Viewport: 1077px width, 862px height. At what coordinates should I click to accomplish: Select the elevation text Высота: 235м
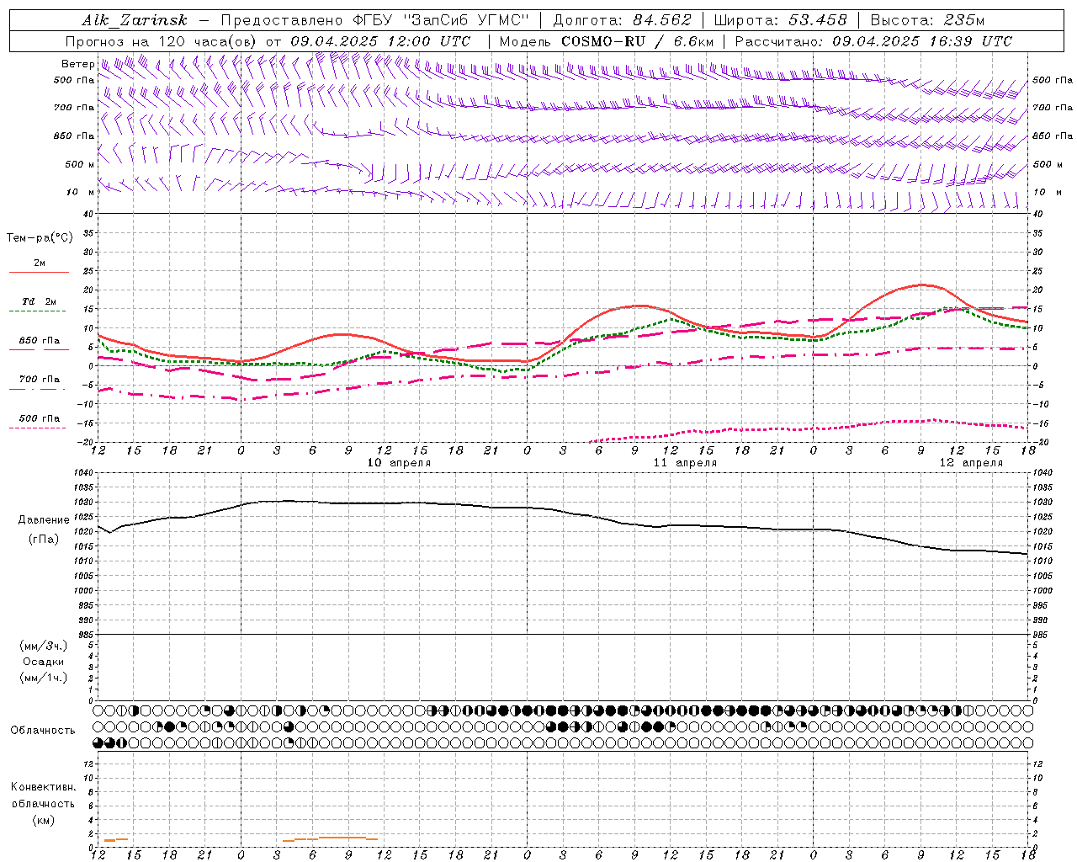click(927, 20)
